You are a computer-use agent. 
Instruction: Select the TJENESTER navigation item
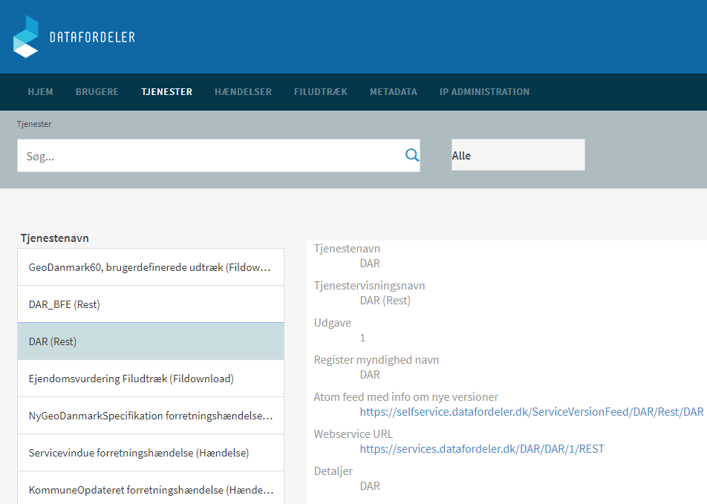[167, 92]
